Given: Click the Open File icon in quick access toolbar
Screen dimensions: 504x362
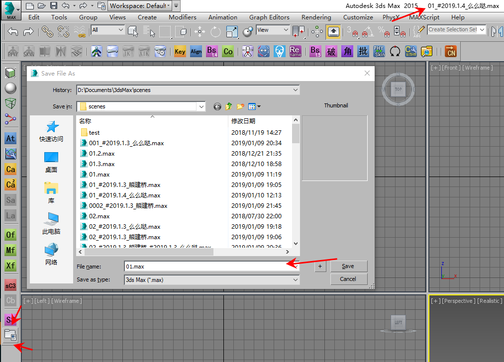Looking at the screenshot, I should coord(41,5).
